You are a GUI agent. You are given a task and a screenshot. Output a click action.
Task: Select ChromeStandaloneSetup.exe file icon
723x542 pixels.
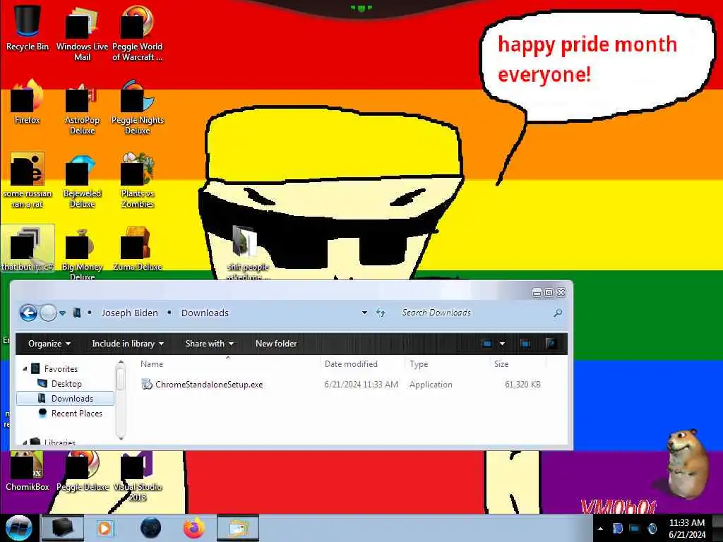[x=147, y=384]
